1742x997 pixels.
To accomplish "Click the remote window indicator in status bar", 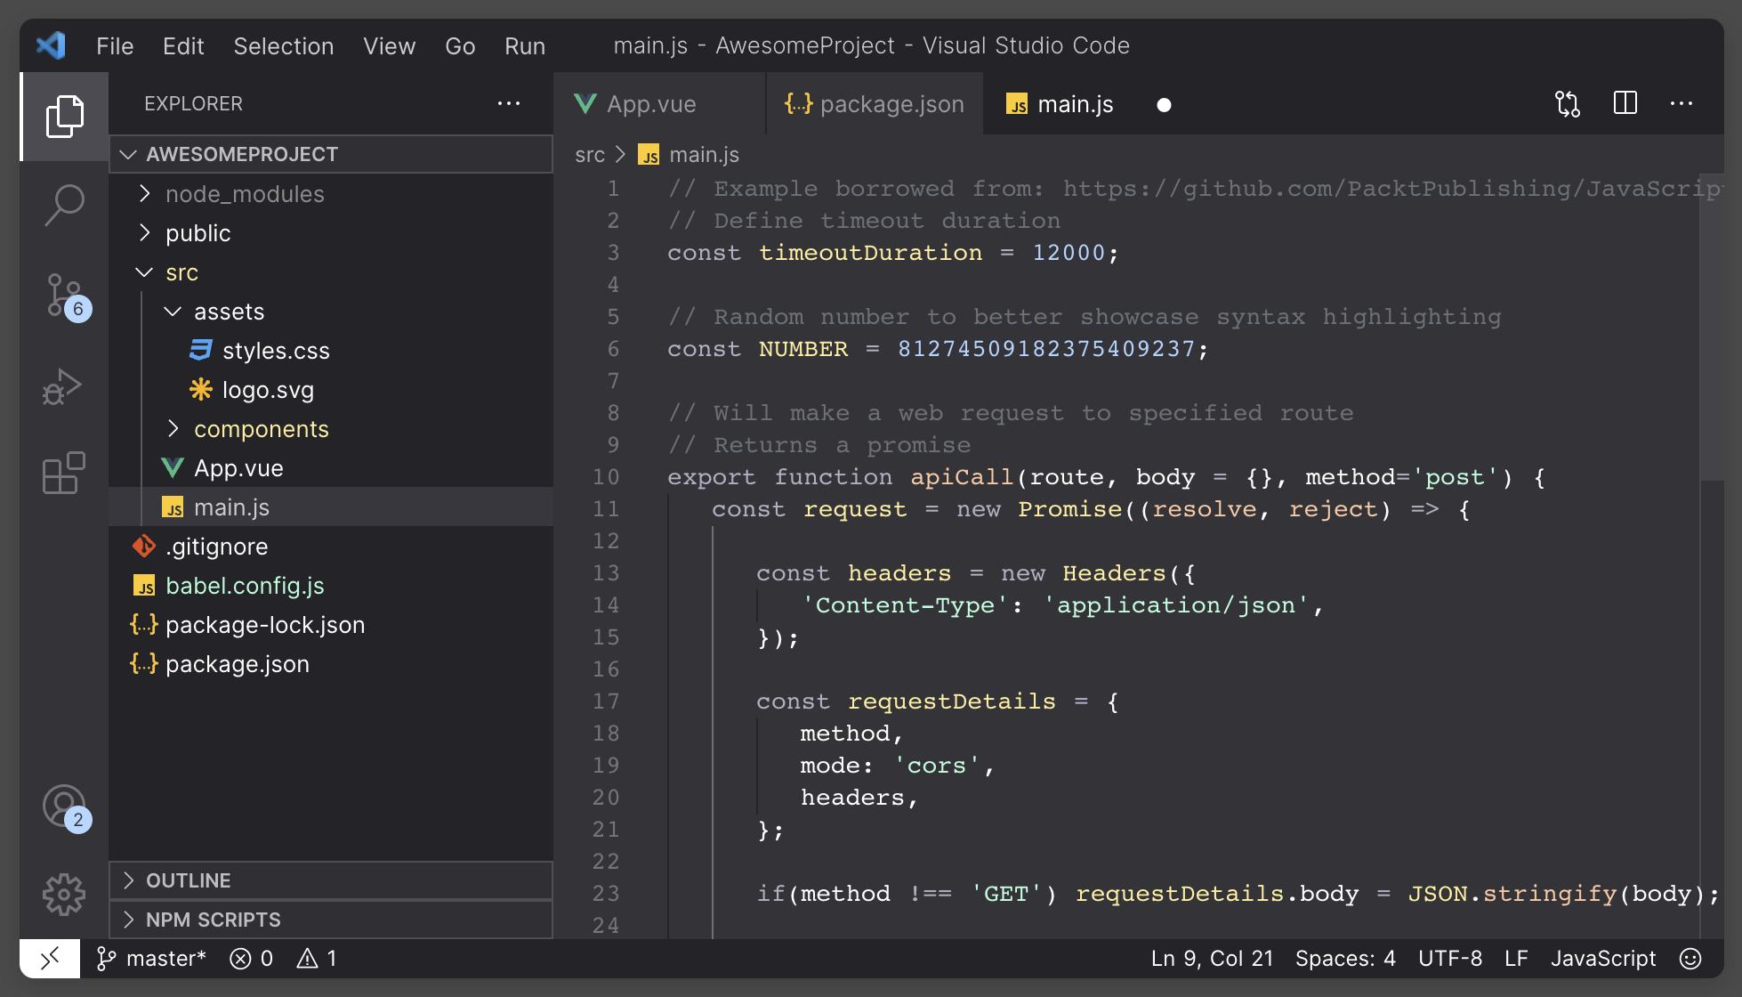I will (x=50, y=959).
